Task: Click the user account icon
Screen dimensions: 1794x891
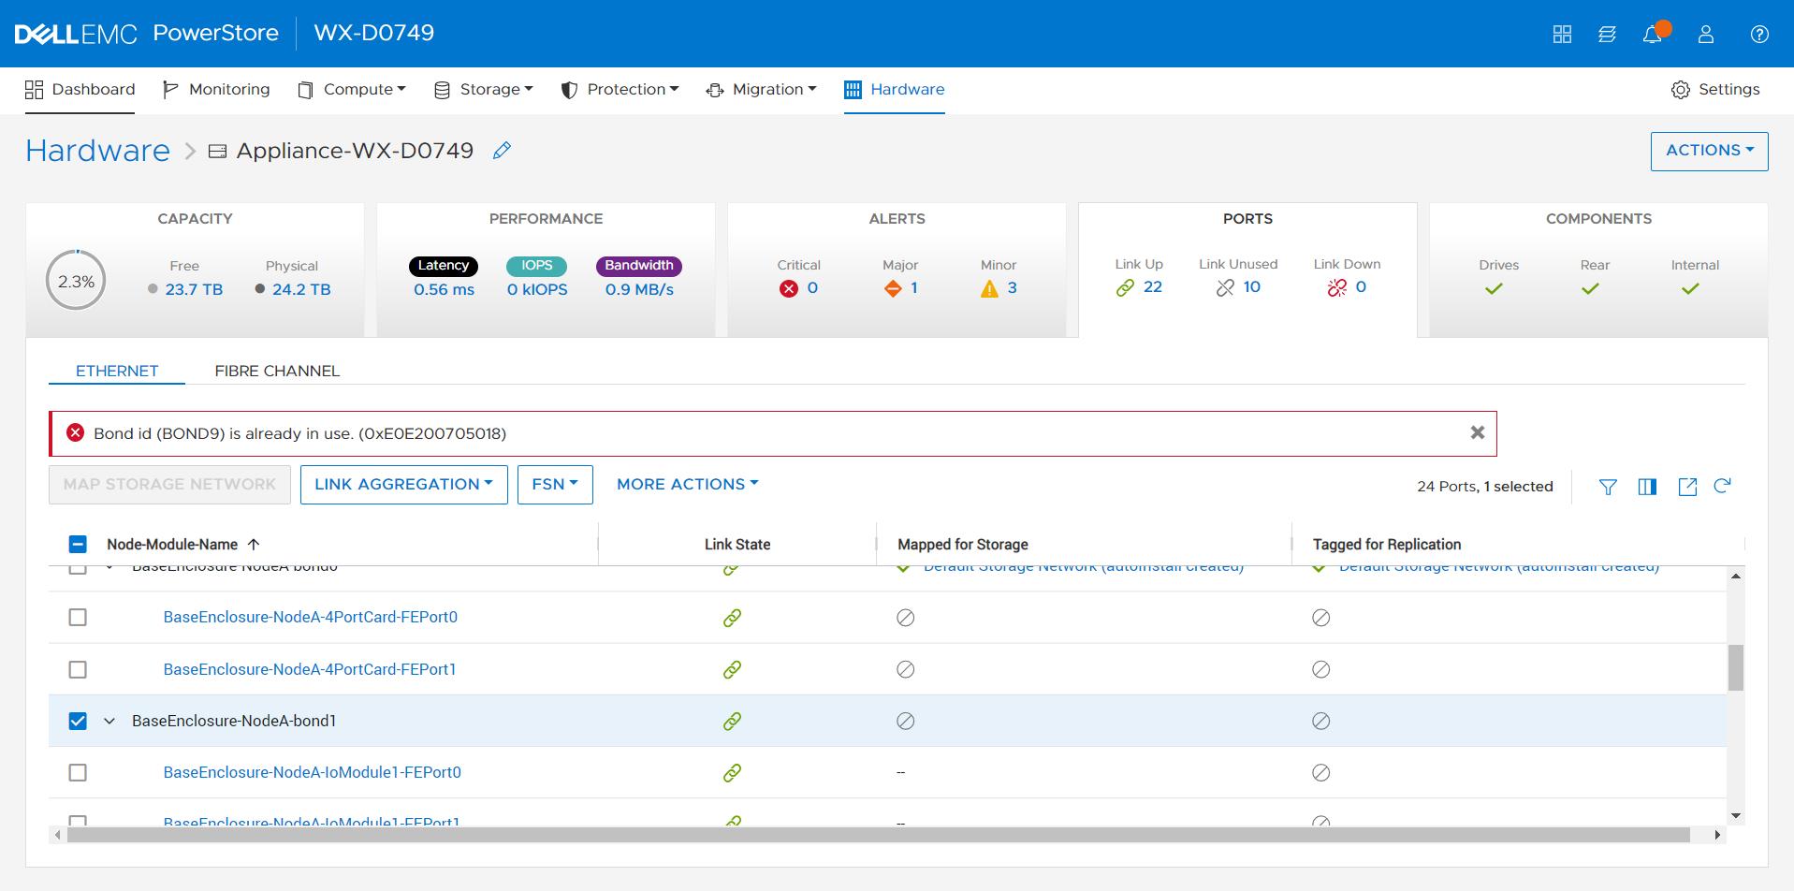Action: 1706,35
